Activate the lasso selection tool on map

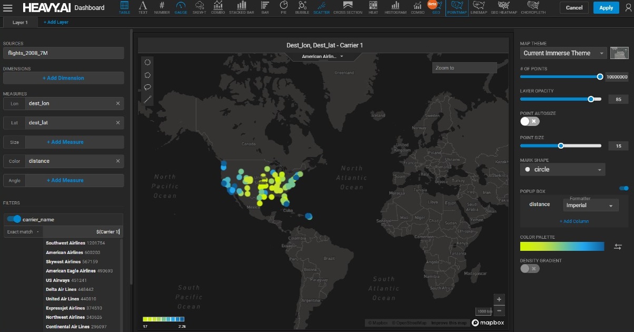[147, 87]
